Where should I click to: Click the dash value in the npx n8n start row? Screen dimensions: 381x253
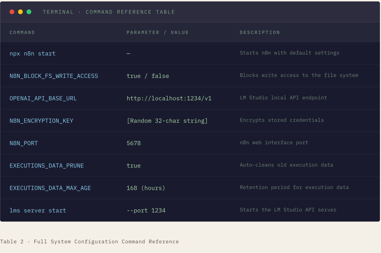point(128,53)
